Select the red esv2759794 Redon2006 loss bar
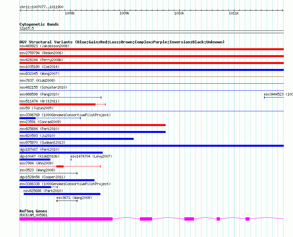Viewport: 293px width, 237px height. (151, 56)
